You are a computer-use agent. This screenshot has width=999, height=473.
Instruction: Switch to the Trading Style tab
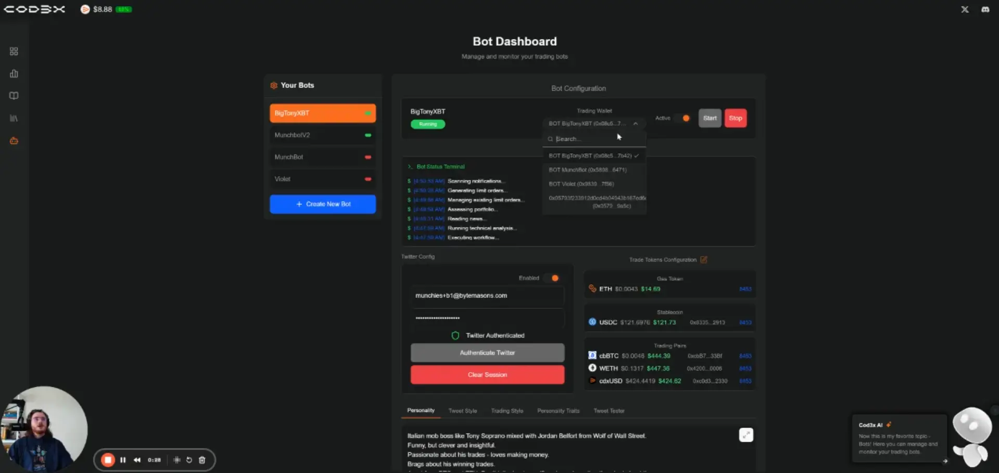pos(507,411)
